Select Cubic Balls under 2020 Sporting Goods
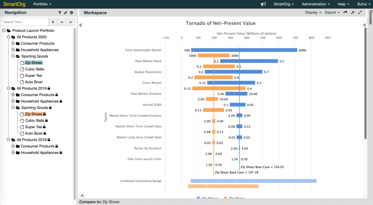373x205 pixels. pos(34,69)
